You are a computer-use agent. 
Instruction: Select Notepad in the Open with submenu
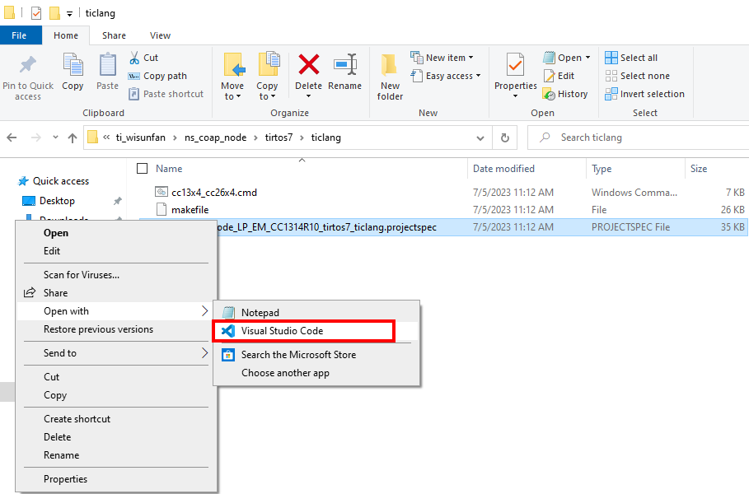point(260,313)
